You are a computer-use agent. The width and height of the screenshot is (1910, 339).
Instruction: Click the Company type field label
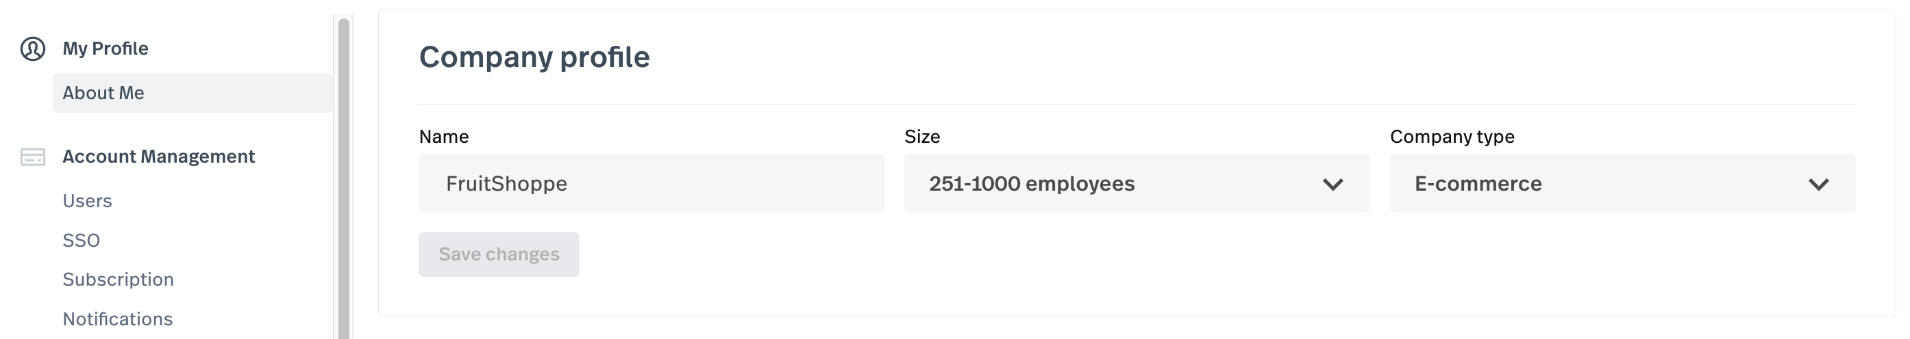tap(1452, 137)
